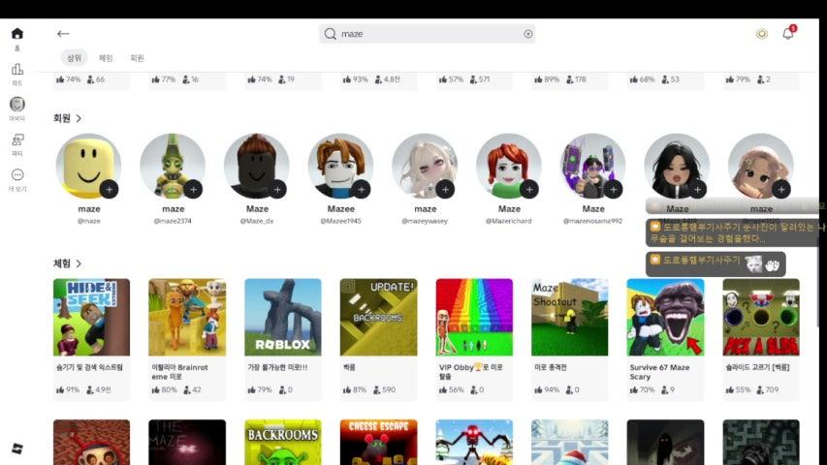Select the third filter tab 회원
Screen dimensions: 827x465
[137, 58]
